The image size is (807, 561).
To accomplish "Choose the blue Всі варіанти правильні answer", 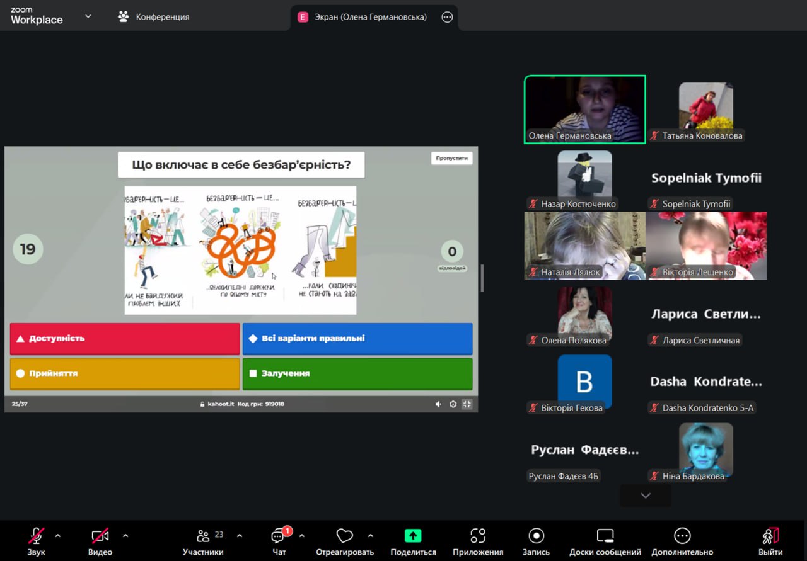I will 357,339.
